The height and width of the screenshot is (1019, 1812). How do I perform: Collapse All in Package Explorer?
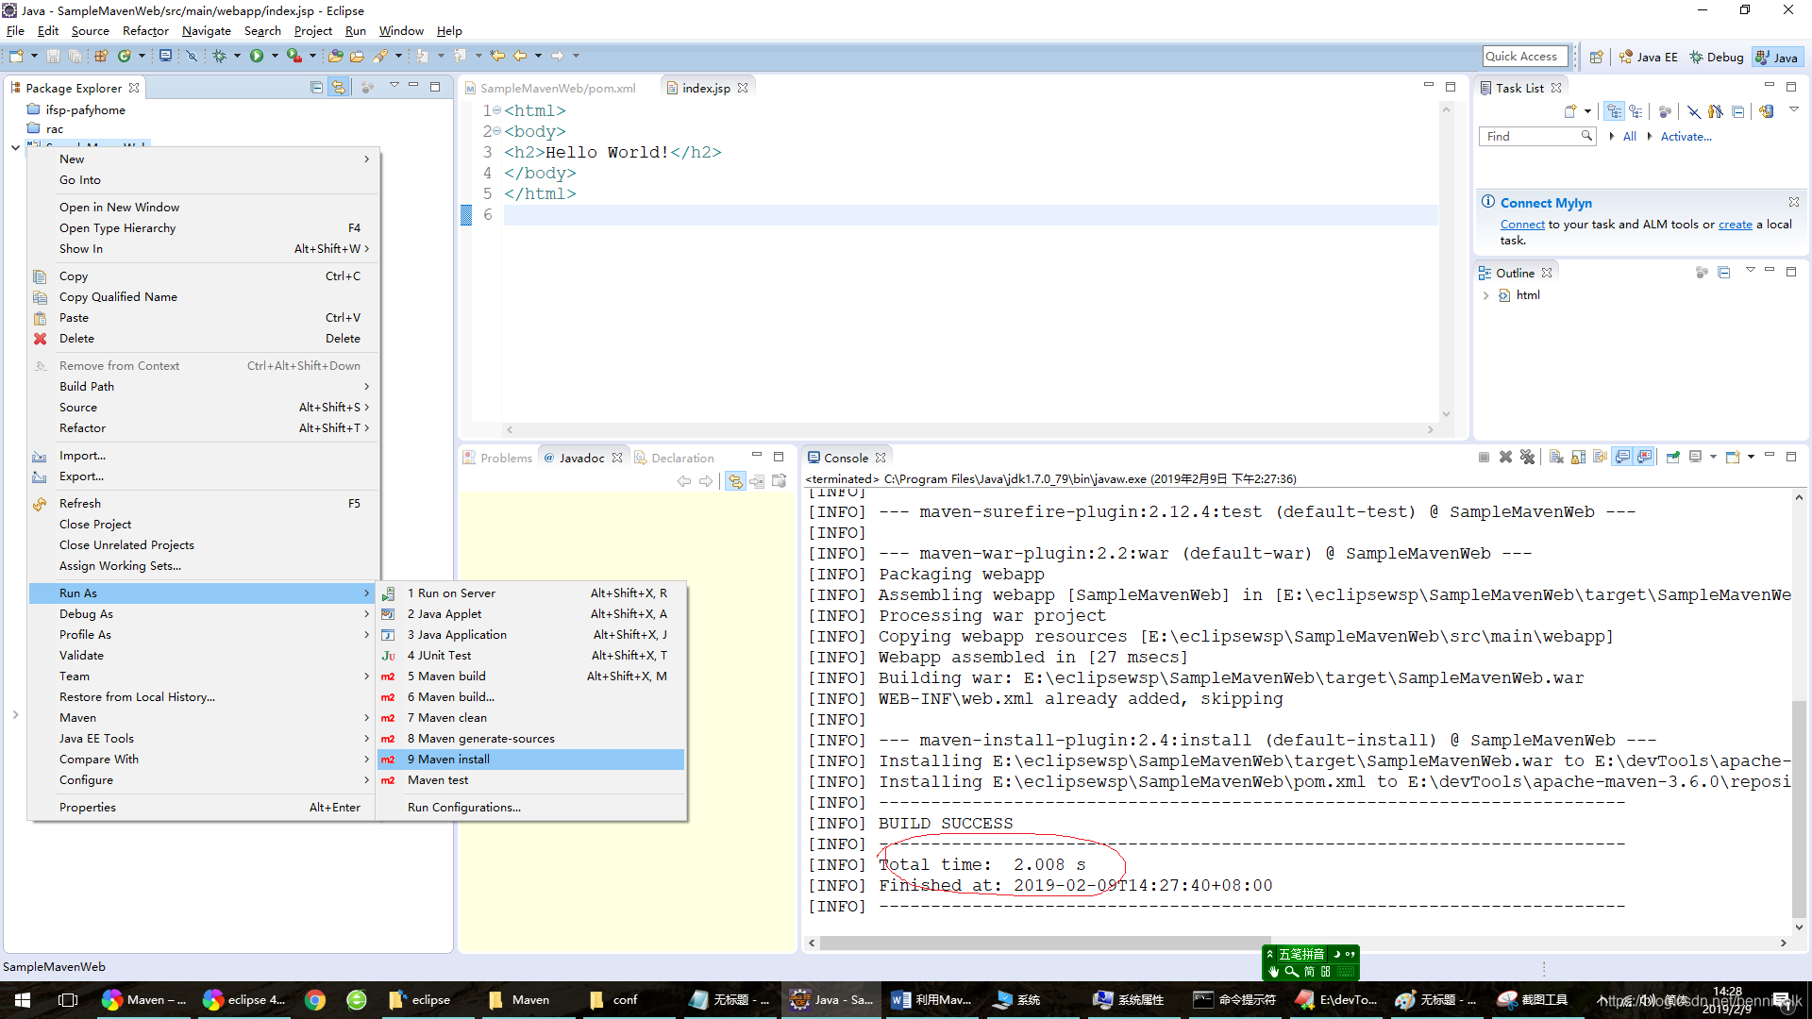click(316, 87)
